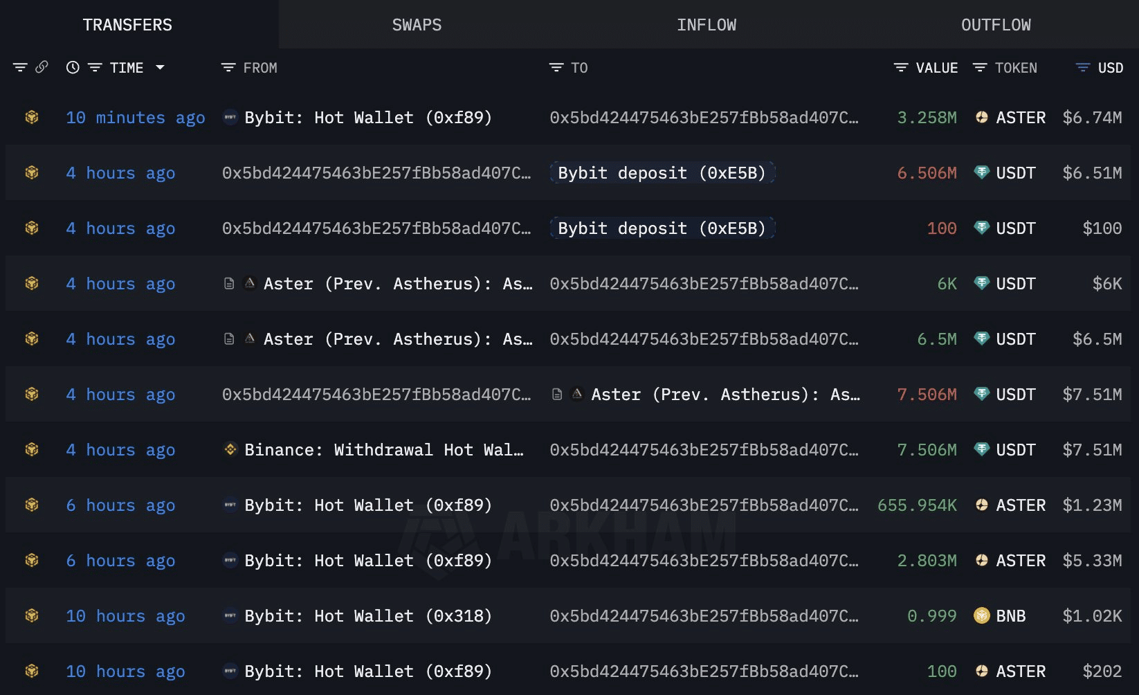The height and width of the screenshot is (695, 1139).
Task: Click Bybit logo icon in the 0x318 row
Action: 230,615
